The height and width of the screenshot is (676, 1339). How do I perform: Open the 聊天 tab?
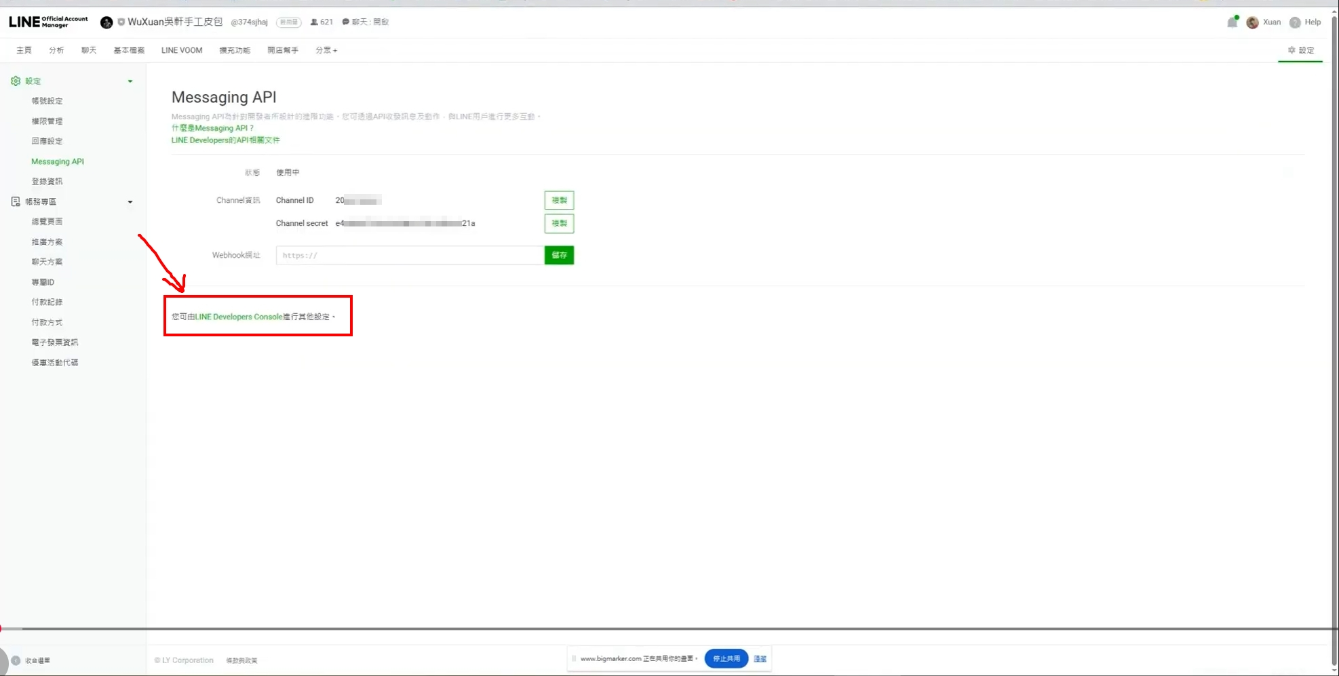click(89, 50)
